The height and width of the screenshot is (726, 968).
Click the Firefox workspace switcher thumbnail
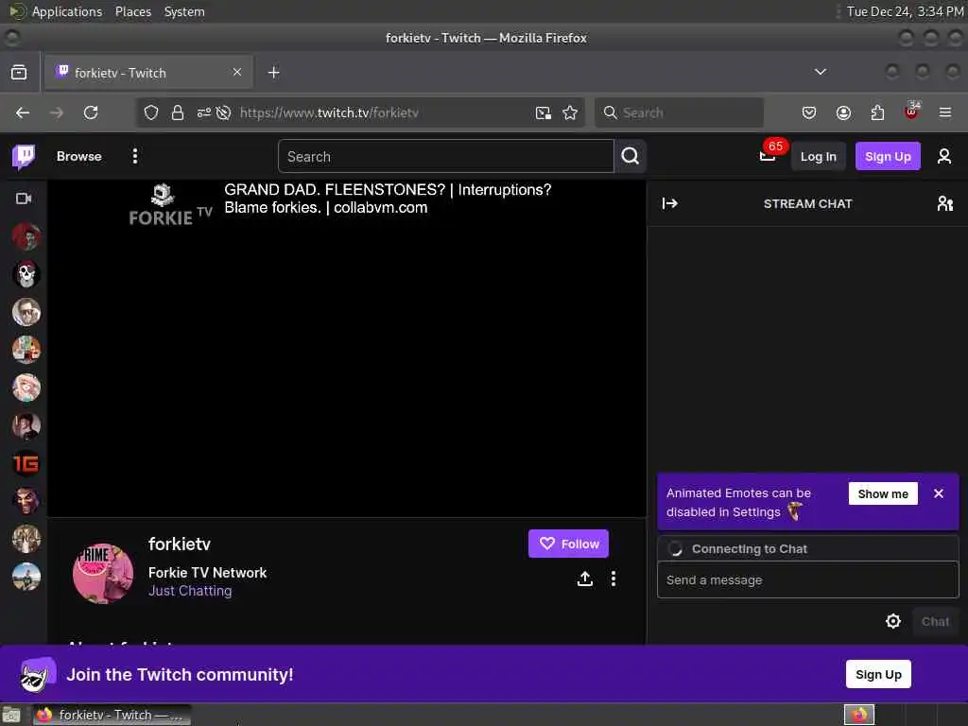(x=858, y=715)
